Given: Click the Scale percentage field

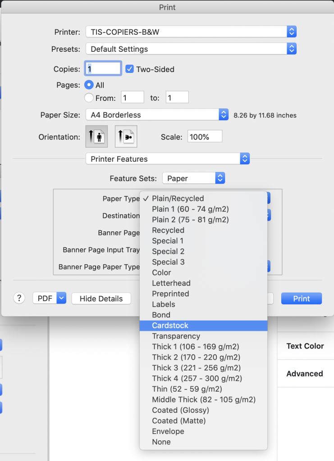Looking at the screenshot, I should click(205, 137).
